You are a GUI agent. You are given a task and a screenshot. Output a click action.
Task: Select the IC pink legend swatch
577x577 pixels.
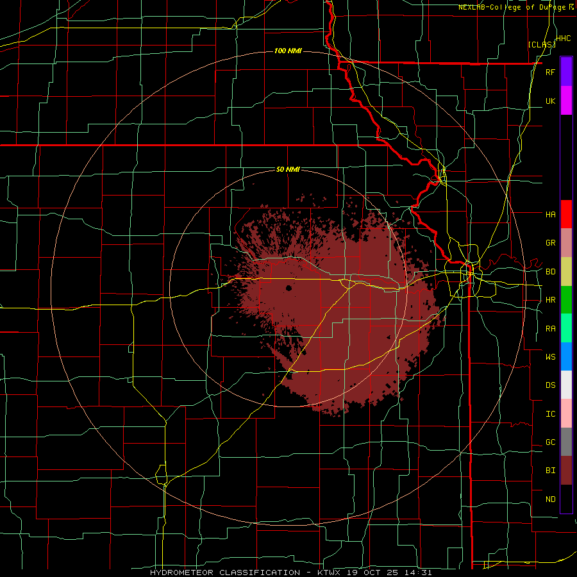point(566,414)
